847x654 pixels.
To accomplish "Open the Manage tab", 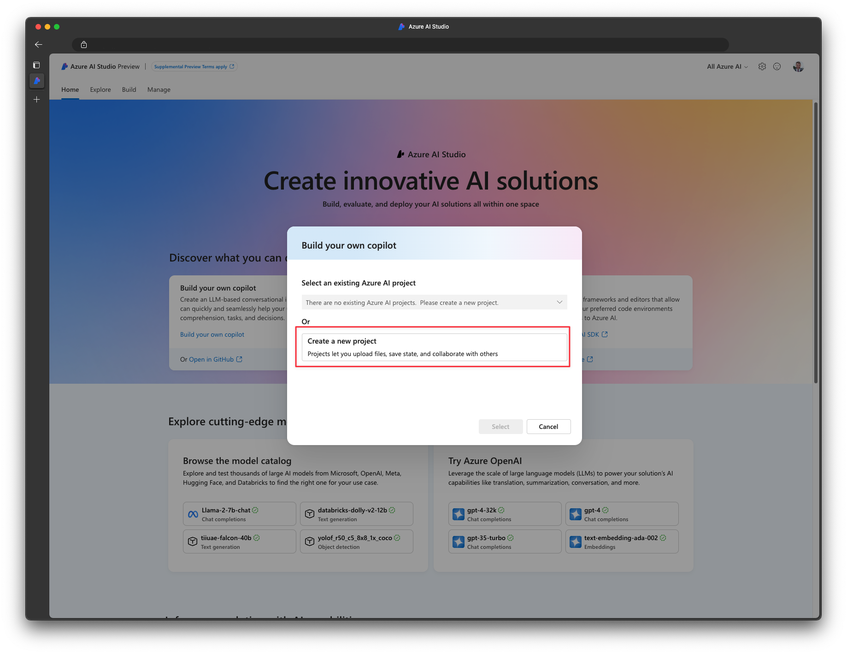I will (159, 89).
